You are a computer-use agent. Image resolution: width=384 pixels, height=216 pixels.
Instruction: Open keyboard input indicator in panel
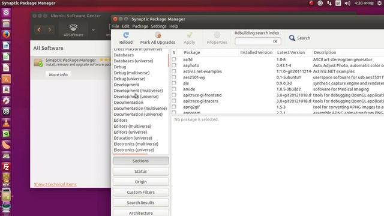pyautogui.click(x=338, y=3)
